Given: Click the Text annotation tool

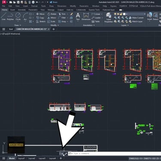Looking at the screenshot, I should pyautogui.click(x=78, y=16).
